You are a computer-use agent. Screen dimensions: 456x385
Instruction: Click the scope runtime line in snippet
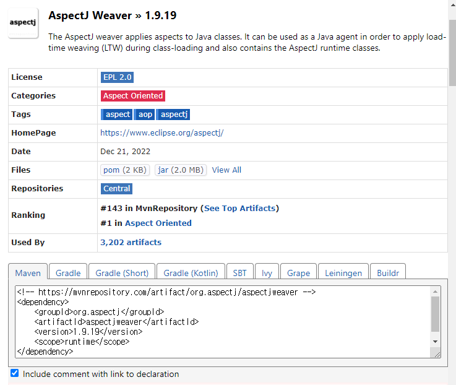tap(82, 342)
